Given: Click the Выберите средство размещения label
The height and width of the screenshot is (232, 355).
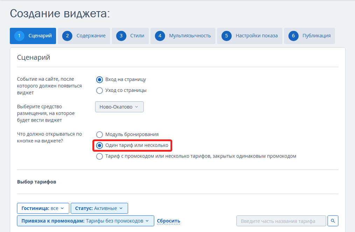Looking at the screenshot, I should [46, 113].
